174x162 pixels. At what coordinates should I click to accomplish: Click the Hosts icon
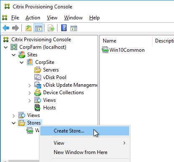[37, 108]
